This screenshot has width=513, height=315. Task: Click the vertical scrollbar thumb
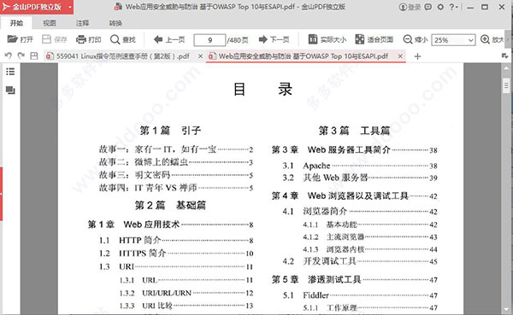(506, 85)
